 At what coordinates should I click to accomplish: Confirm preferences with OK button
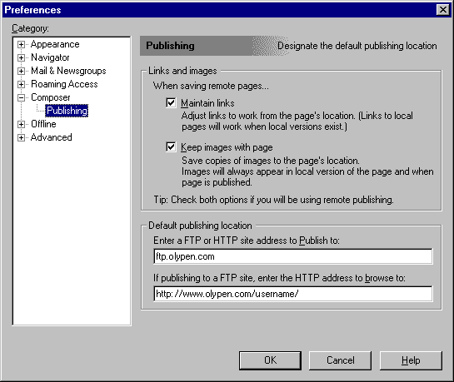pyautogui.click(x=270, y=360)
